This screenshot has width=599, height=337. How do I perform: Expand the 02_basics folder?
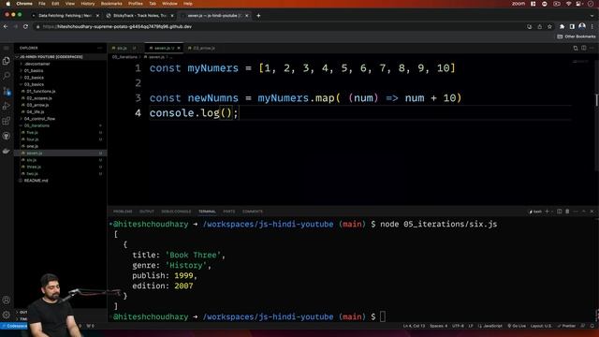tap(34, 78)
